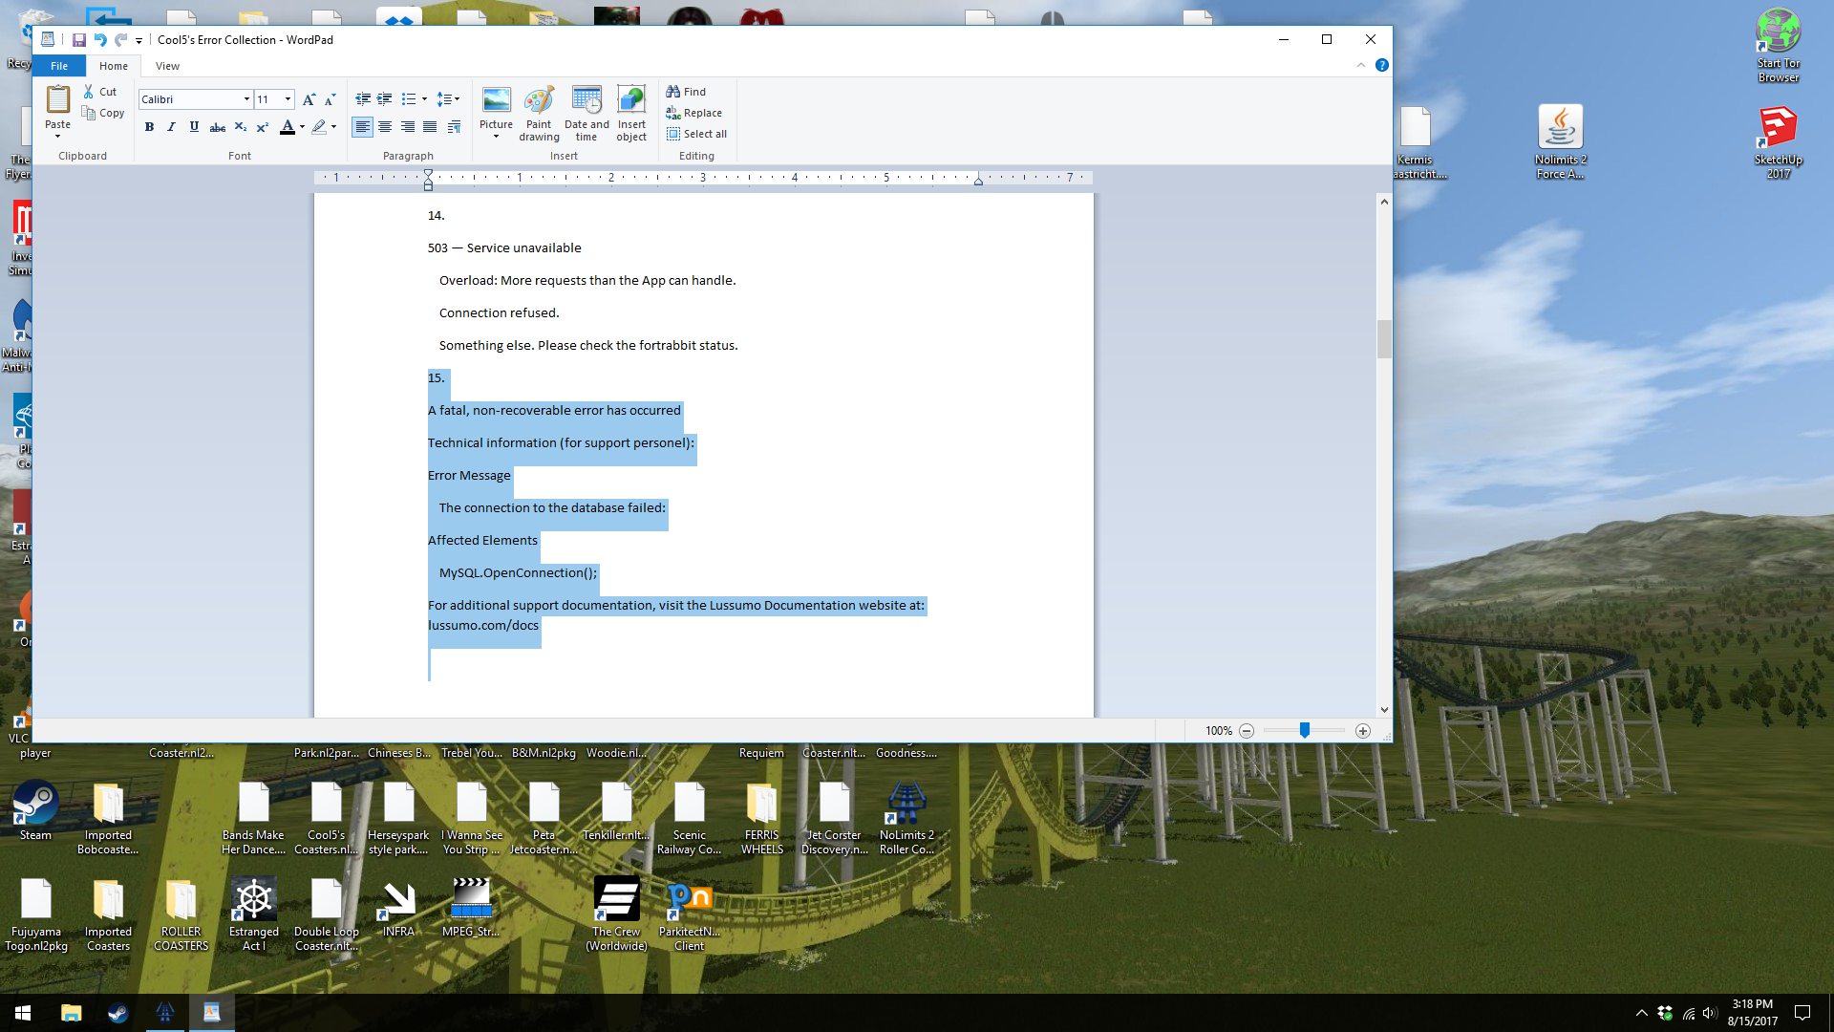Open the File menu
Image resolution: width=1834 pixels, height=1032 pixels.
[59, 66]
